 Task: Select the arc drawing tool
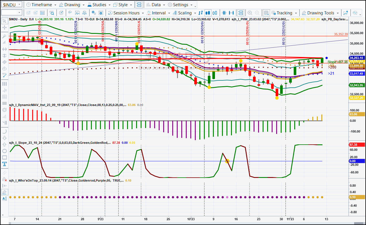tap(4, 131)
